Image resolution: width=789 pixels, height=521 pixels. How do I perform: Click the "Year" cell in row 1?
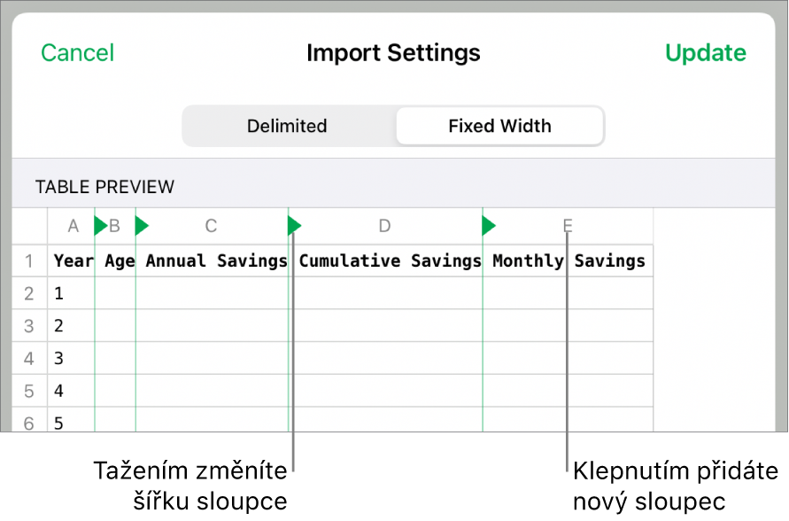[73, 261]
